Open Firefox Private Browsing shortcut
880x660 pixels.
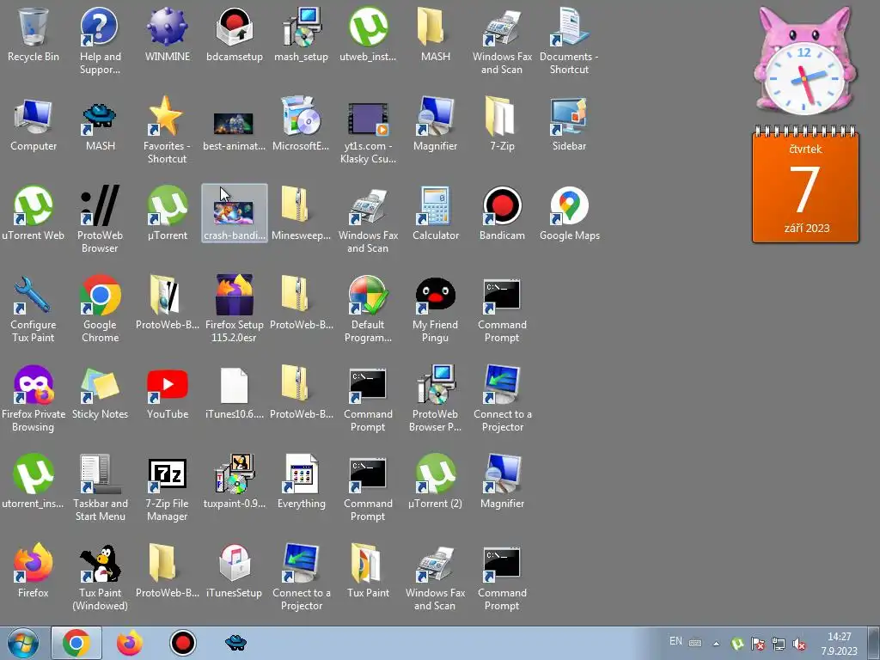tap(34, 397)
